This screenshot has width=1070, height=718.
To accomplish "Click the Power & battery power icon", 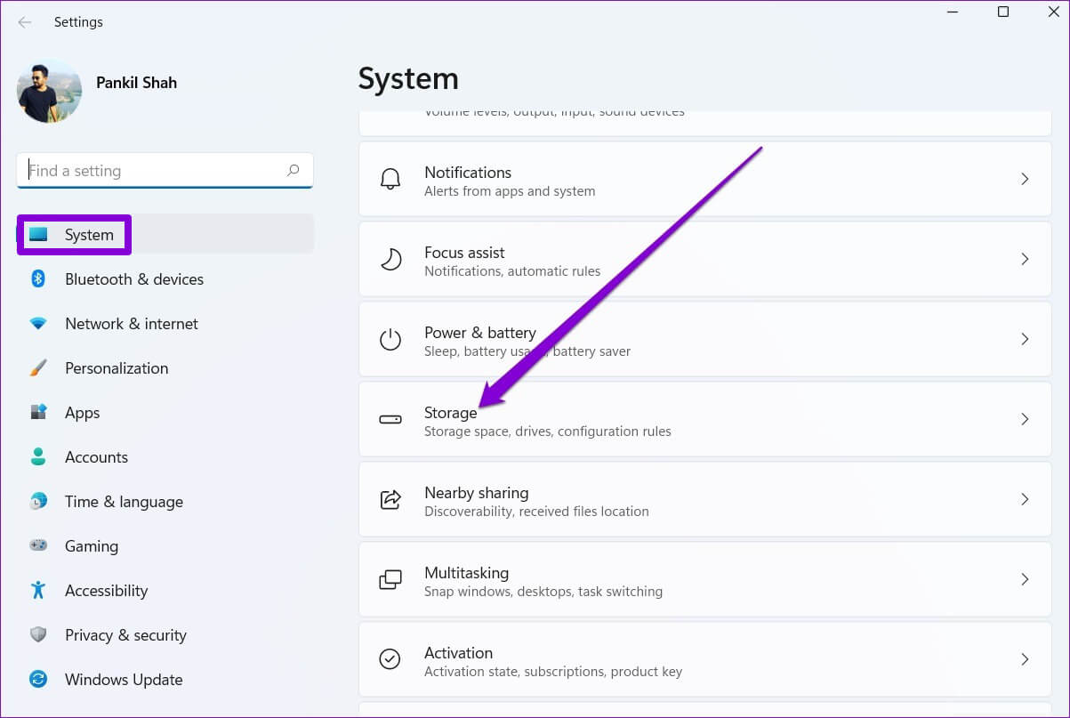I will point(390,339).
